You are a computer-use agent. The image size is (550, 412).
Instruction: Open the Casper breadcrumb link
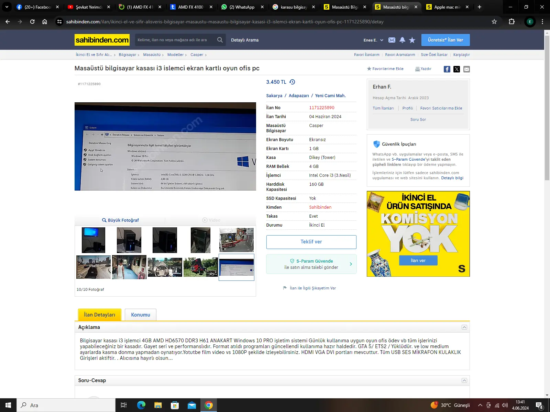197,55
